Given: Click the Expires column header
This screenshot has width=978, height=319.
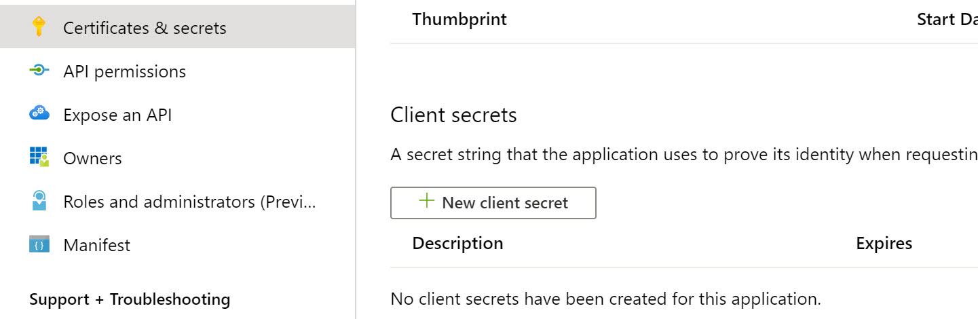Looking at the screenshot, I should point(884,243).
